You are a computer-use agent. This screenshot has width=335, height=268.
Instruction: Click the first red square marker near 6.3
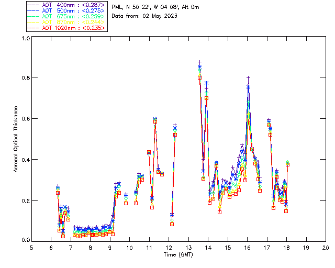click(x=58, y=193)
